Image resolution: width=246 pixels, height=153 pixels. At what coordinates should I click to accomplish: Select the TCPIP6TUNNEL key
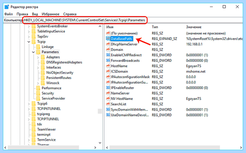pyautogui.click(x=49, y=109)
